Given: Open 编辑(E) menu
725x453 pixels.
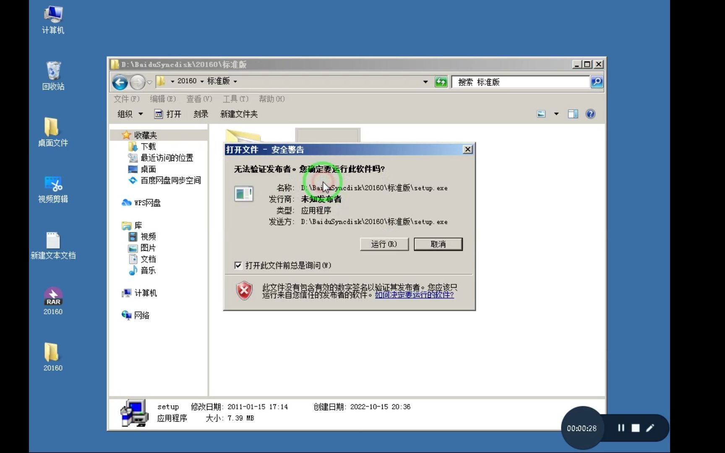Looking at the screenshot, I should coord(163,99).
